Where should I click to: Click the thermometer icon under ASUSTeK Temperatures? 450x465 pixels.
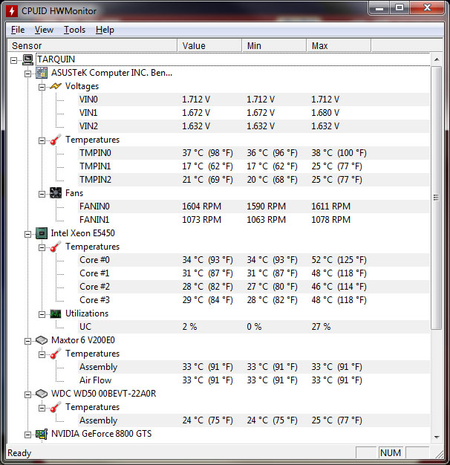(56, 140)
